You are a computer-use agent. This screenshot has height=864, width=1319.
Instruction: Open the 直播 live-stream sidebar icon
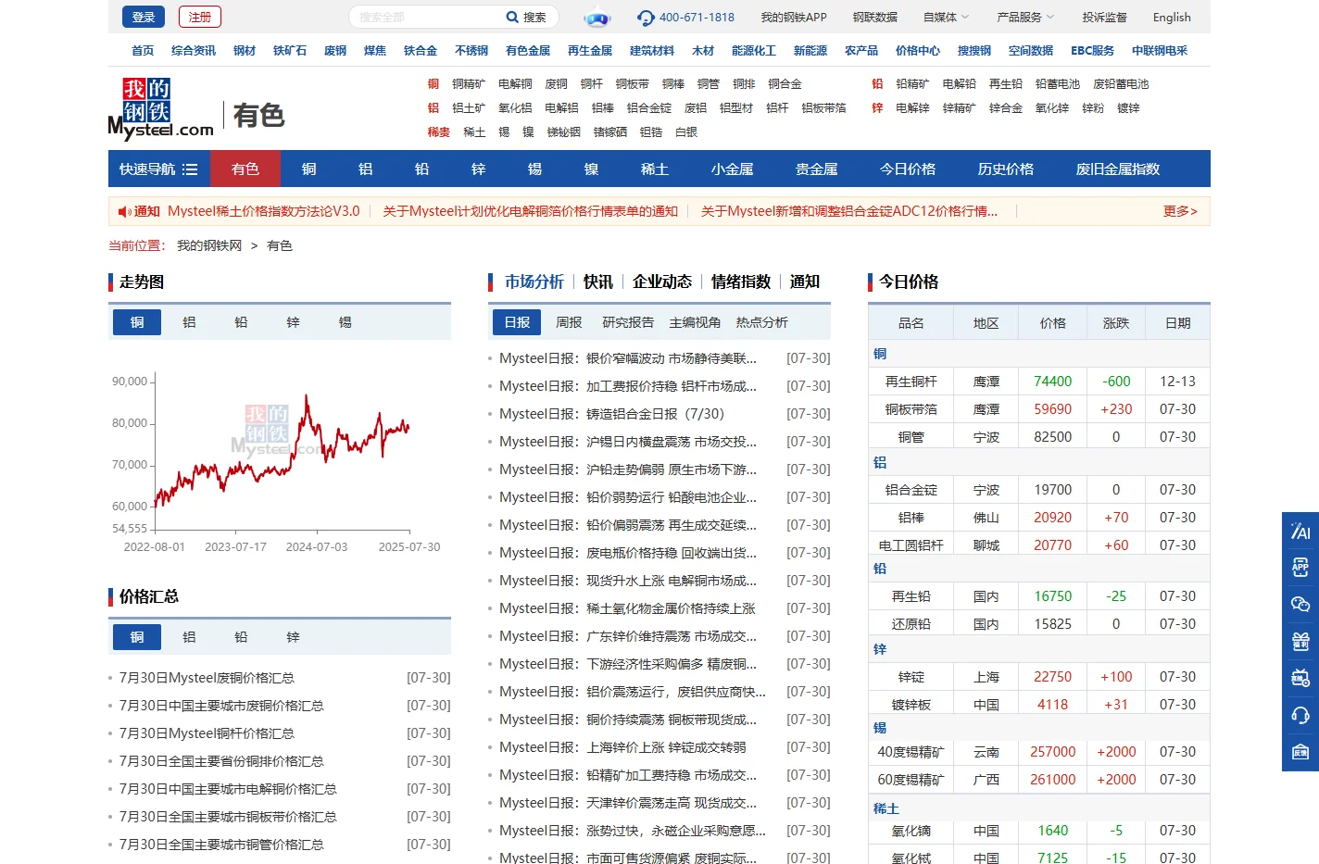pos(1300,678)
